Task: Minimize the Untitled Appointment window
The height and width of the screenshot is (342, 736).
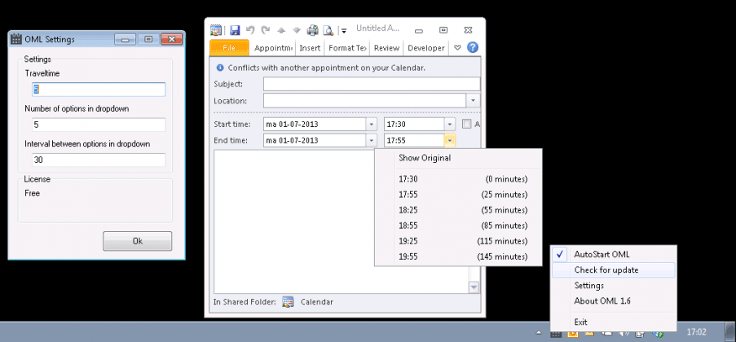Action: click(419, 30)
